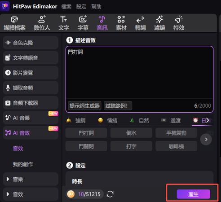Select the alarm clock 日常 category tab

coord(201,120)
